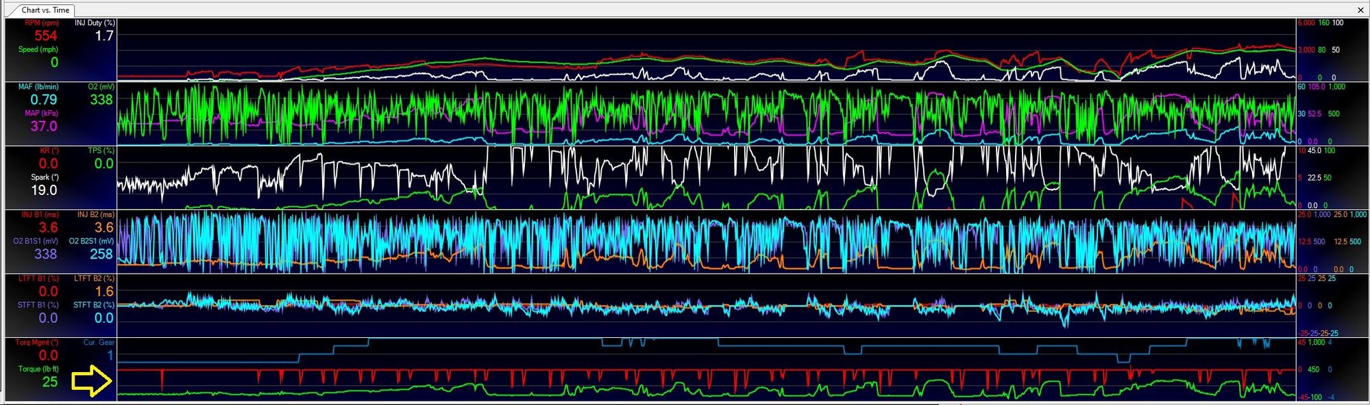
Task: Select the Cur. Gear channel label
Action: tap(99, 343)
